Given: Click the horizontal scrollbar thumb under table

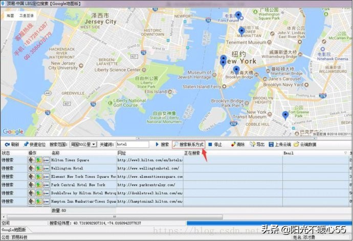Looking at the screenshot, I should 115,216.
